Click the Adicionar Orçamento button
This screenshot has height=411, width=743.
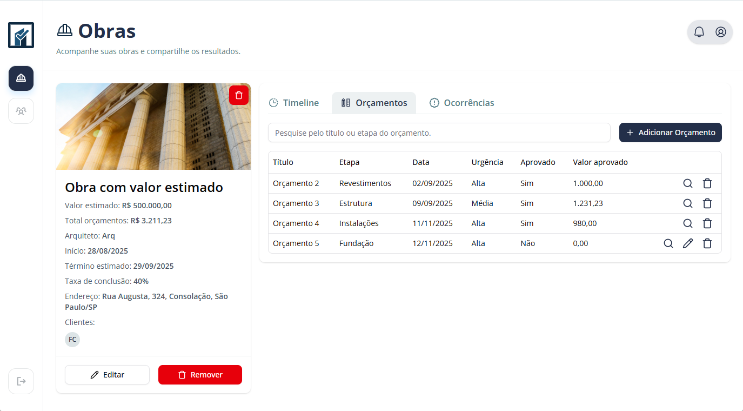coord(670,132)
